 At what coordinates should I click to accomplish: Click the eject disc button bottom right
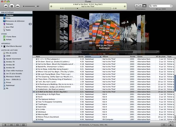click(x=171, y=125)
